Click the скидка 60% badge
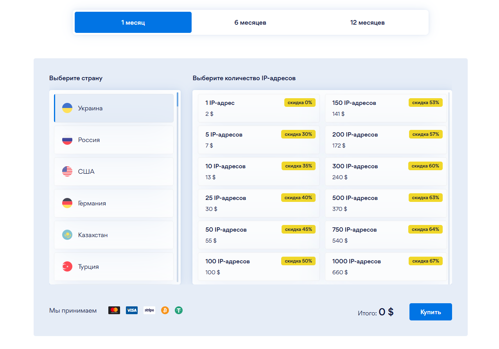 425,166
